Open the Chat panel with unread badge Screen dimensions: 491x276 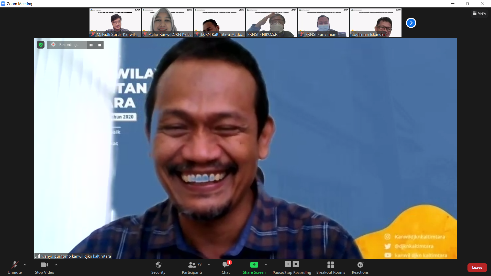pyautogui.click(x=226, y=265)
